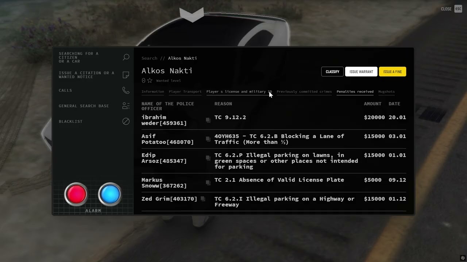This screenshot has width=467, height=262.
Task: Click officer name Zed Grim[403170]
Action: (169, 199)
